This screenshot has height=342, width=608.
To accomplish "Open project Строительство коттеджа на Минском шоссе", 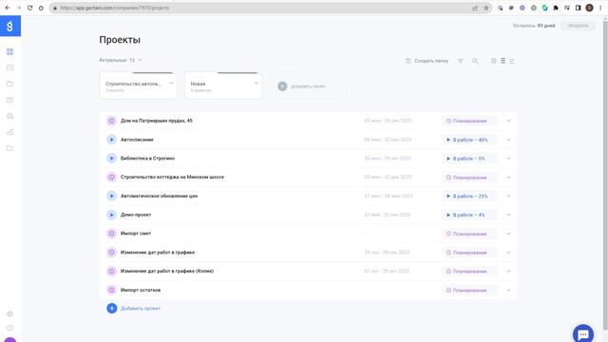I will (x=172, y=177).
